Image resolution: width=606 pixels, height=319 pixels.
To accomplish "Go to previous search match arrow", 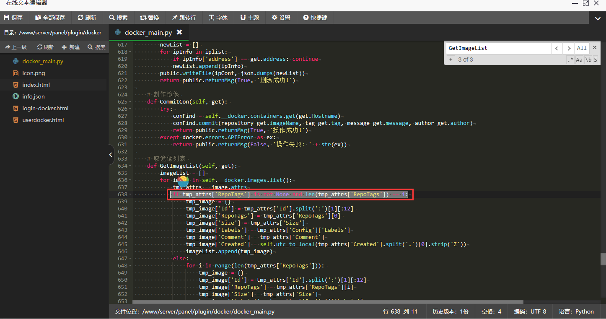I will pos(557,48).
